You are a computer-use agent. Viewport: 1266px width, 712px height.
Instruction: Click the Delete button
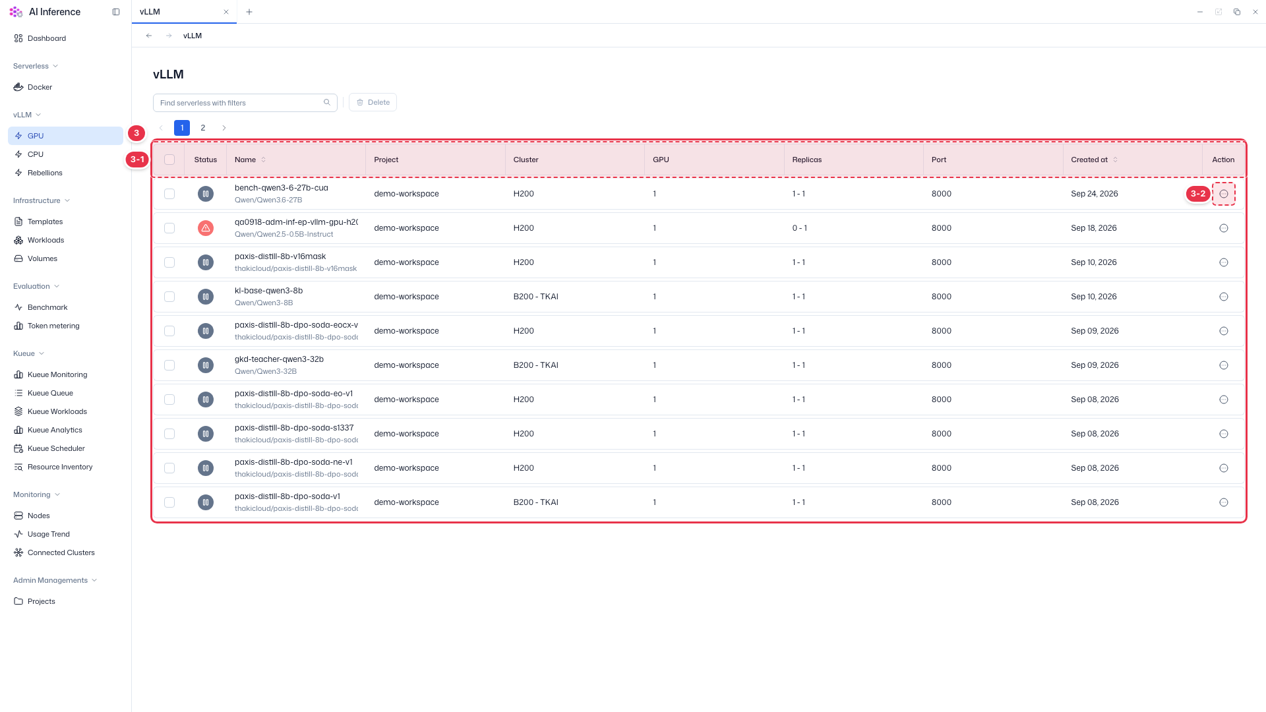tap(373, 102)
